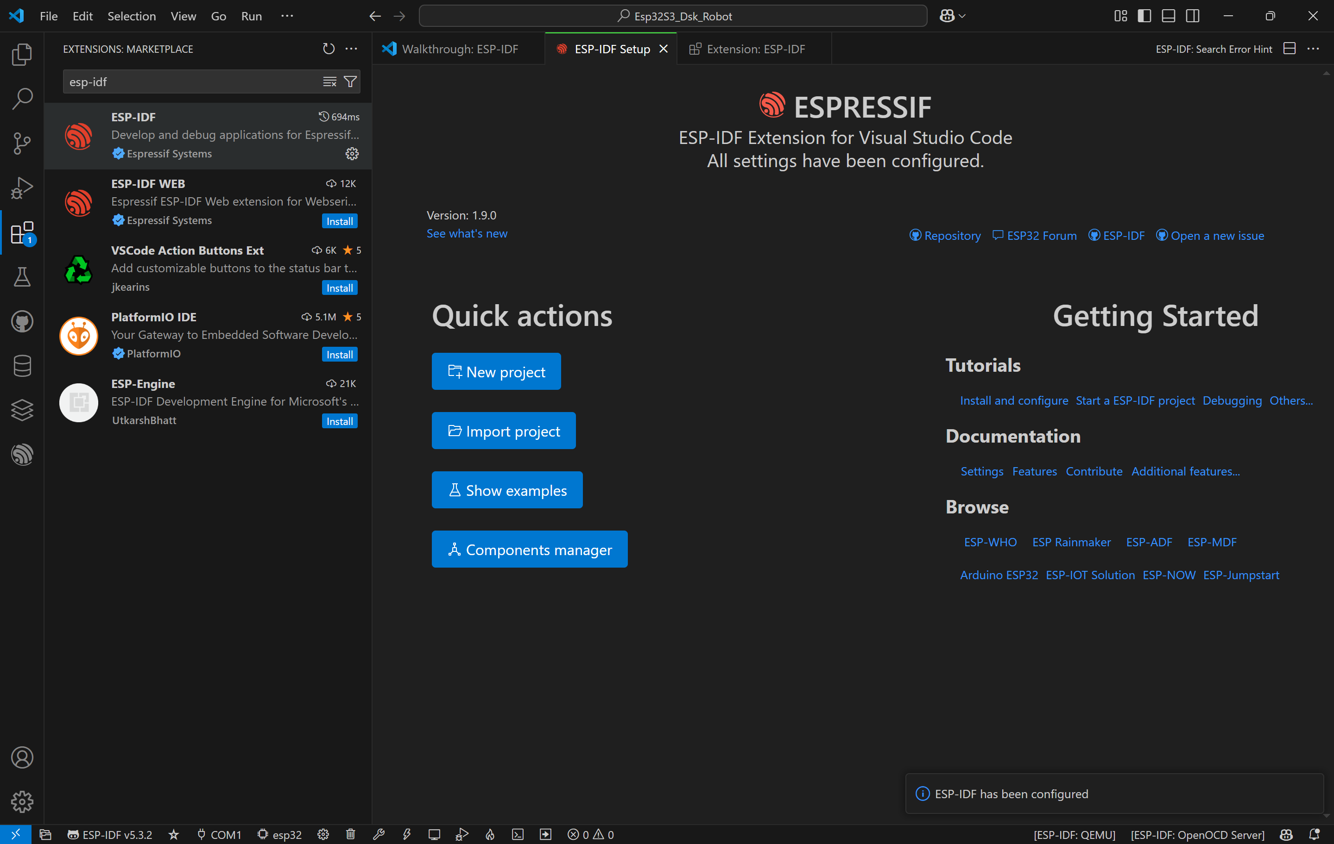Open the File menu
The image size is (1334, 844).
49,16
